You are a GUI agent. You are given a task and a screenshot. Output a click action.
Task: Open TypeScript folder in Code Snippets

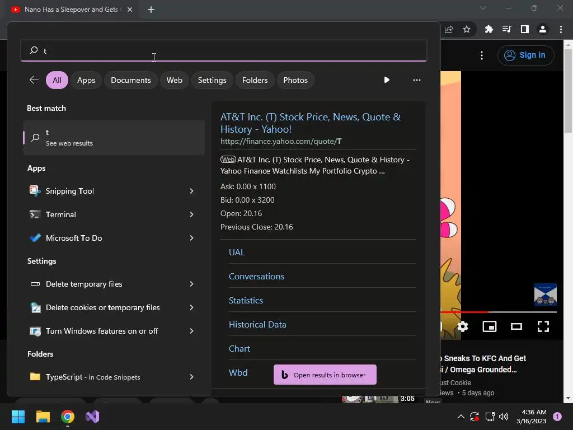tap(113, 377)
